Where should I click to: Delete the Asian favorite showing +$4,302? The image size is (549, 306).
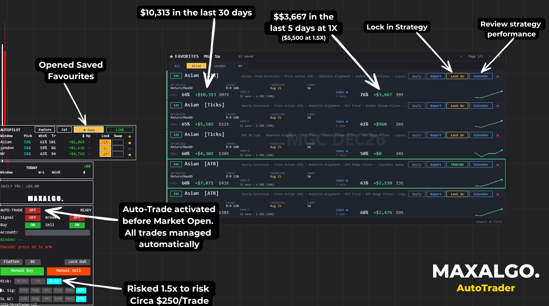(498, 135)
